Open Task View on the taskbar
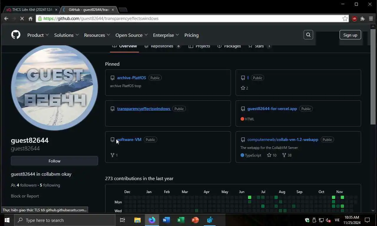 [123, 220]
